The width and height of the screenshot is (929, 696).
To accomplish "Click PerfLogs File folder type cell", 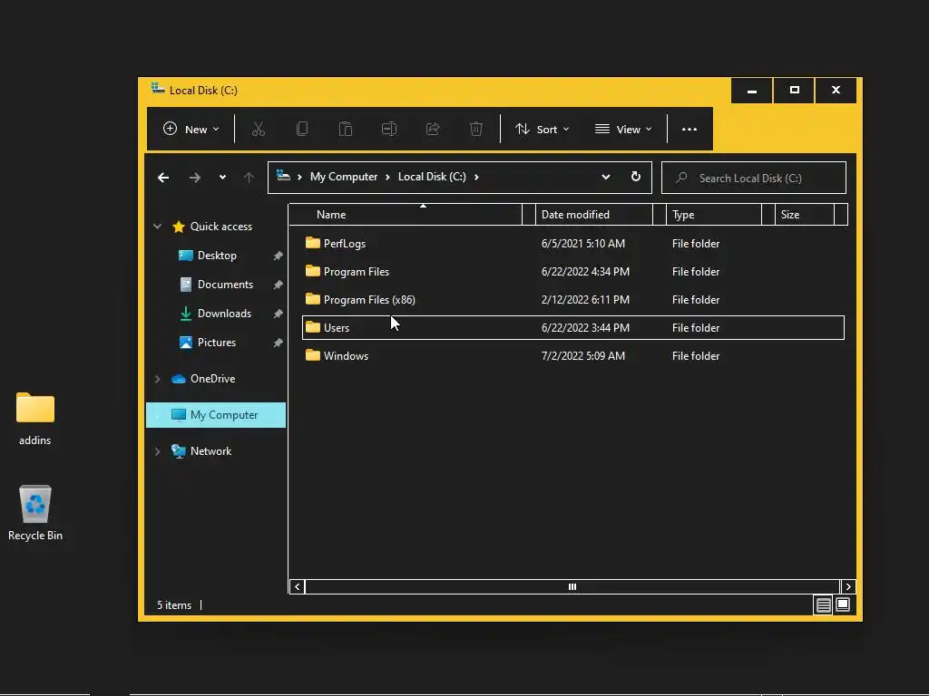I will coord(696,243).
